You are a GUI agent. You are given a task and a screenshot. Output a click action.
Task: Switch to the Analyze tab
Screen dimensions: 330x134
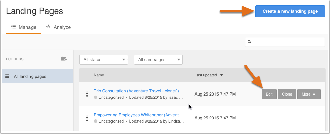59,27
